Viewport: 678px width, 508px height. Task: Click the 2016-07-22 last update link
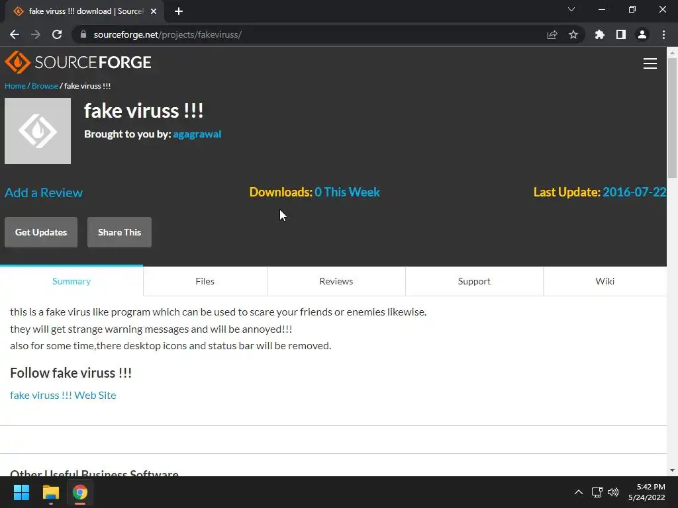pyautogui.click(x=634, y=192)
